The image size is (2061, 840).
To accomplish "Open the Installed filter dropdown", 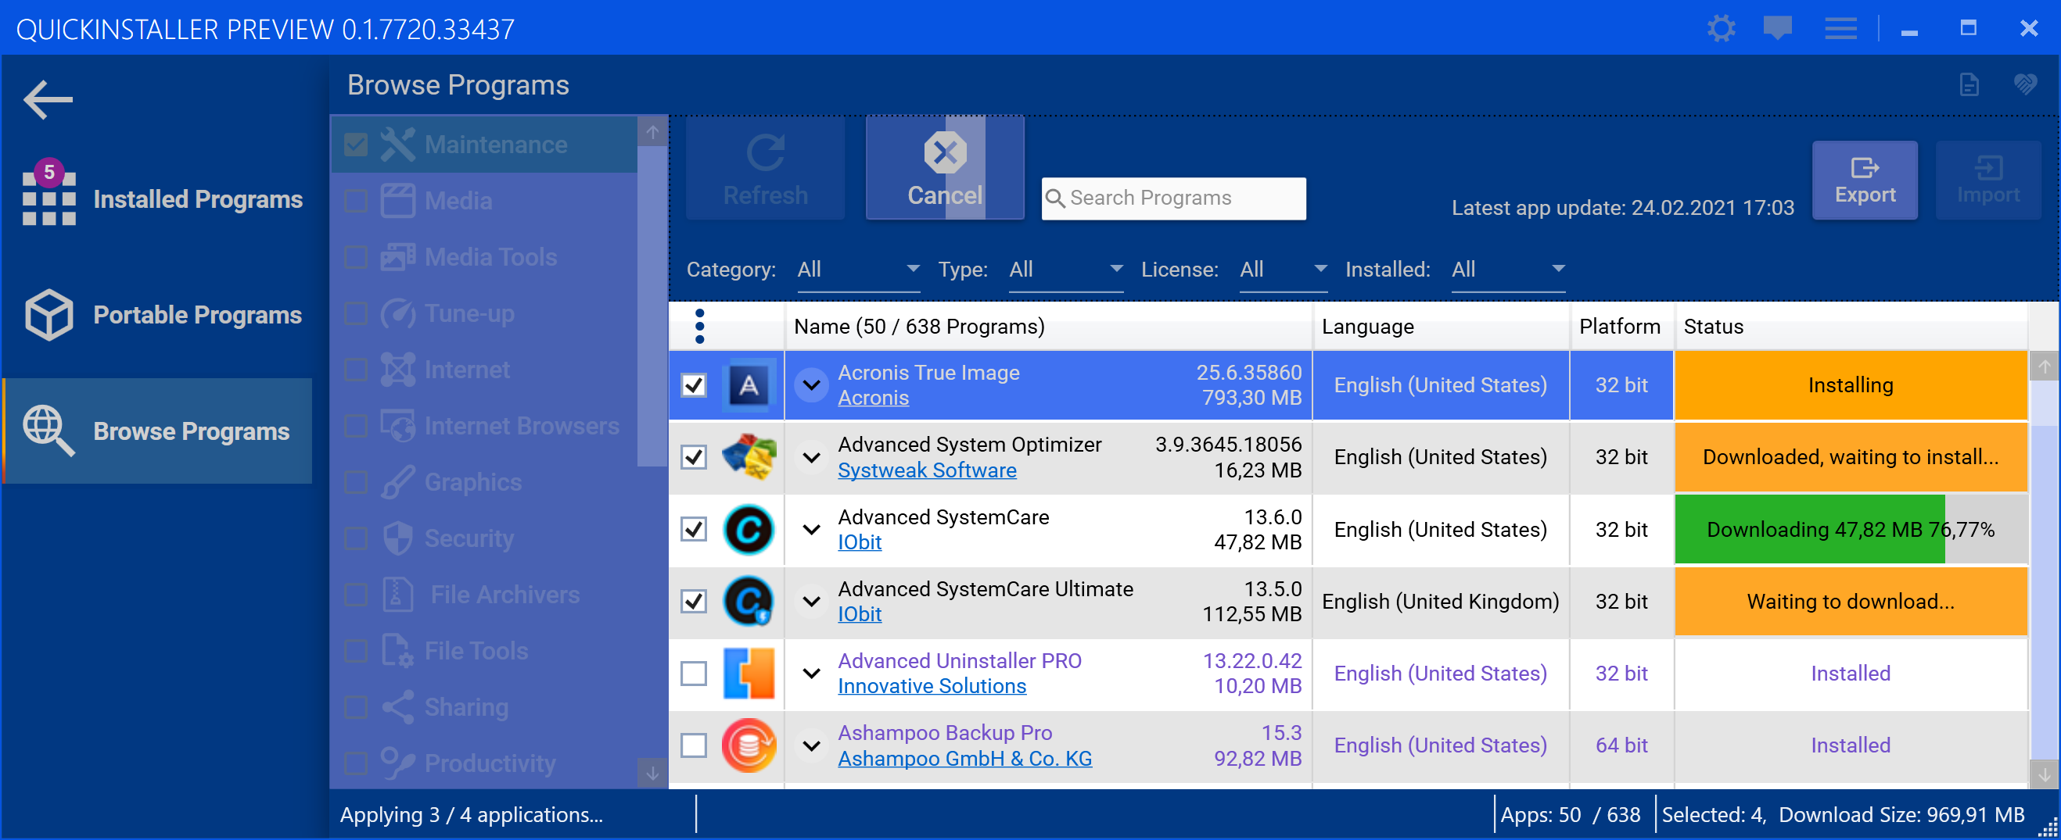I will pyautogui.click(x=1508, y=270).
